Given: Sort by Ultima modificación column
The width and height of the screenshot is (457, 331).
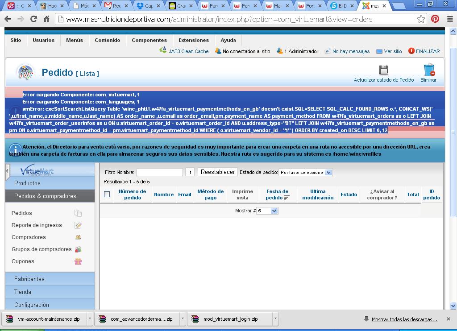Looking at the screenshot, I should (x=318, y=194).
